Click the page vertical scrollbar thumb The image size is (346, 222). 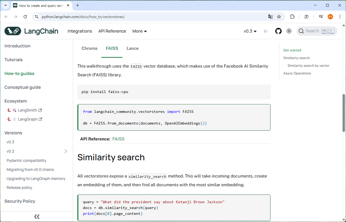344,113
